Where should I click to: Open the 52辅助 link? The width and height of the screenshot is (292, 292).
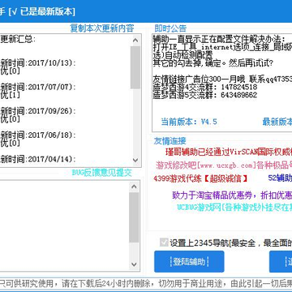(280, 178)
